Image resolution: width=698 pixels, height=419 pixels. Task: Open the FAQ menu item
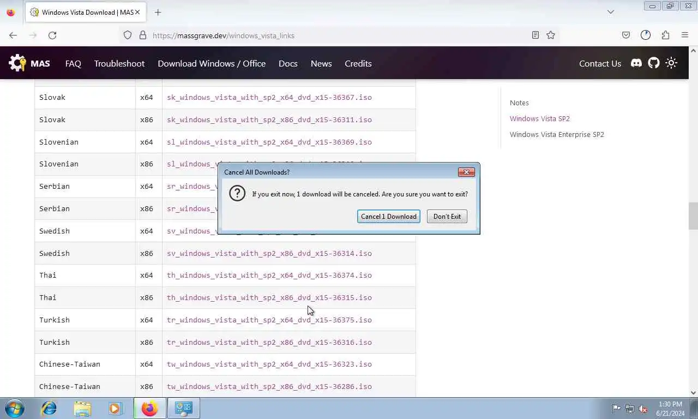coord(73,63)
